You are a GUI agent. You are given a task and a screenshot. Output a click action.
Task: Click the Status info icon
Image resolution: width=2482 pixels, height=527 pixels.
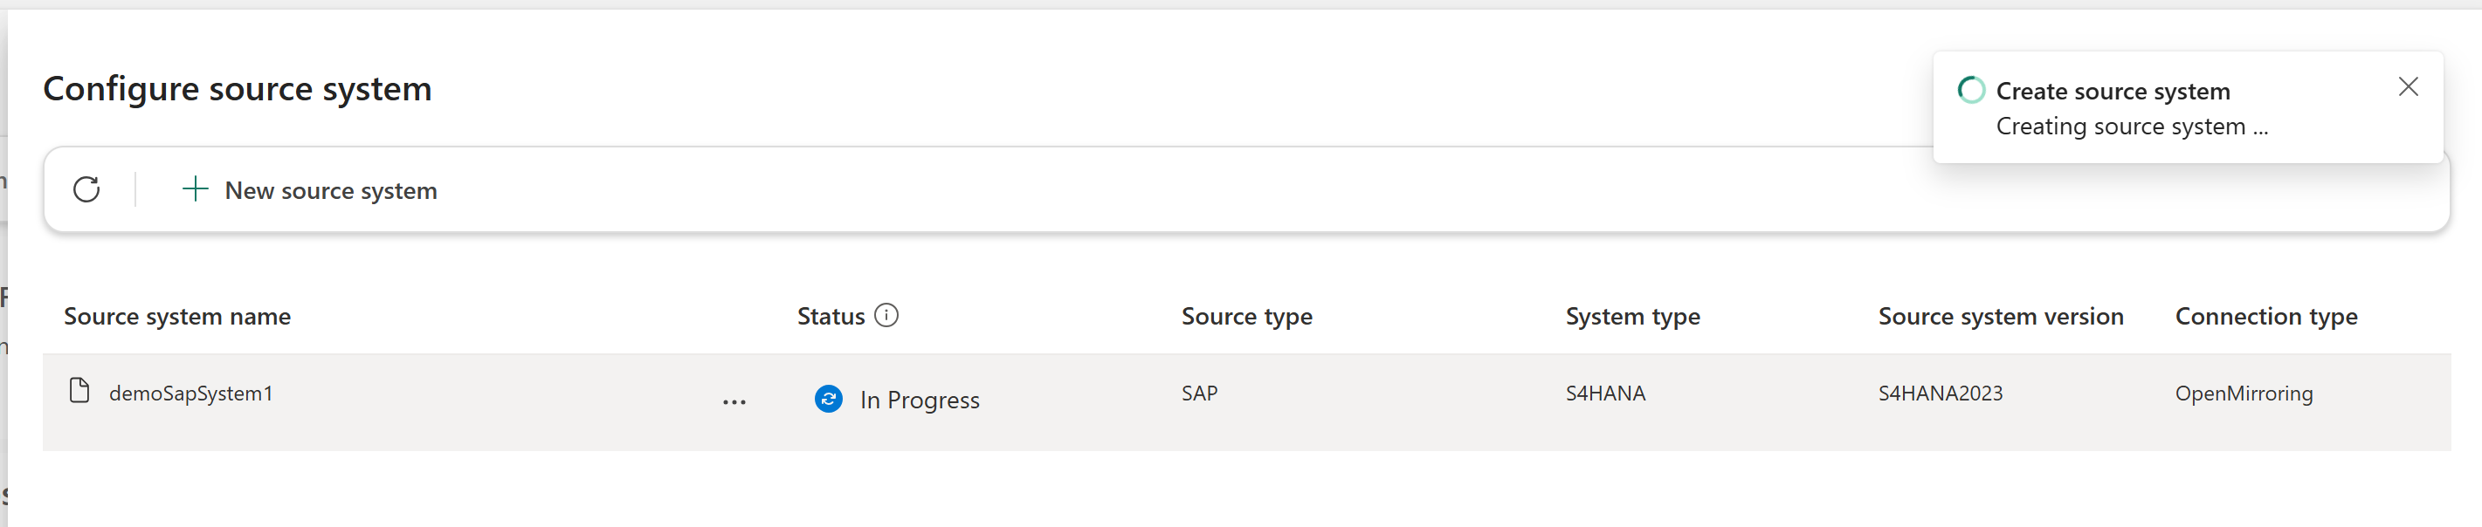coord(886,315)
